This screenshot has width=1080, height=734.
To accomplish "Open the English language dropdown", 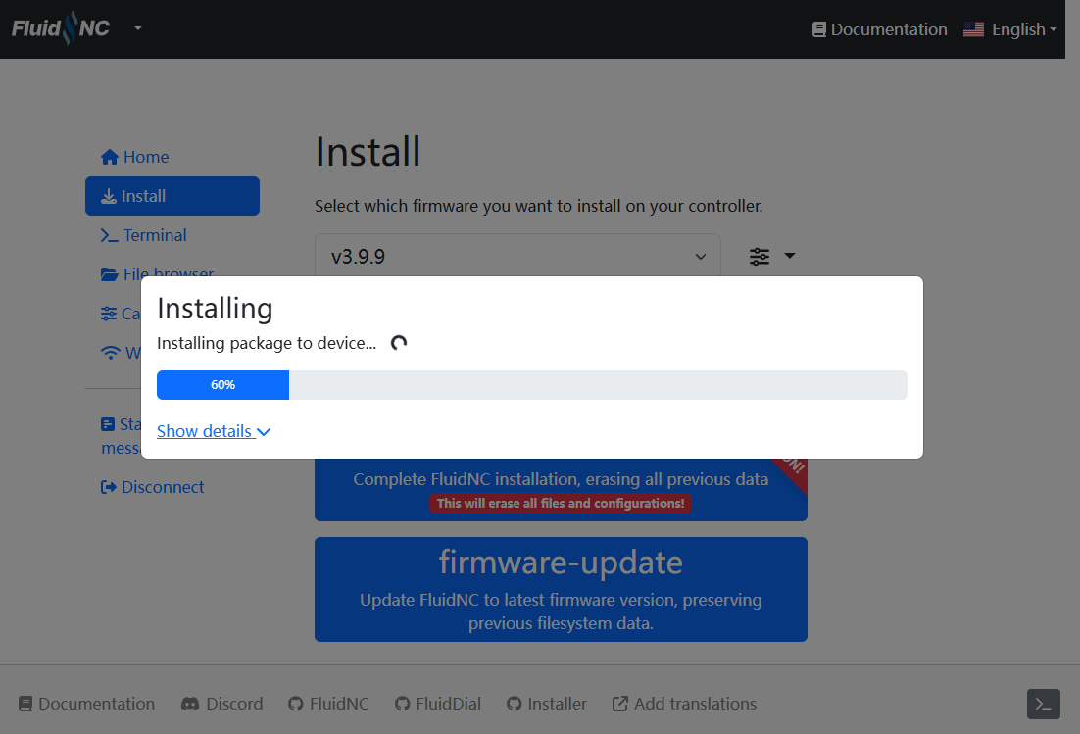I will (x=1009, y=29).
